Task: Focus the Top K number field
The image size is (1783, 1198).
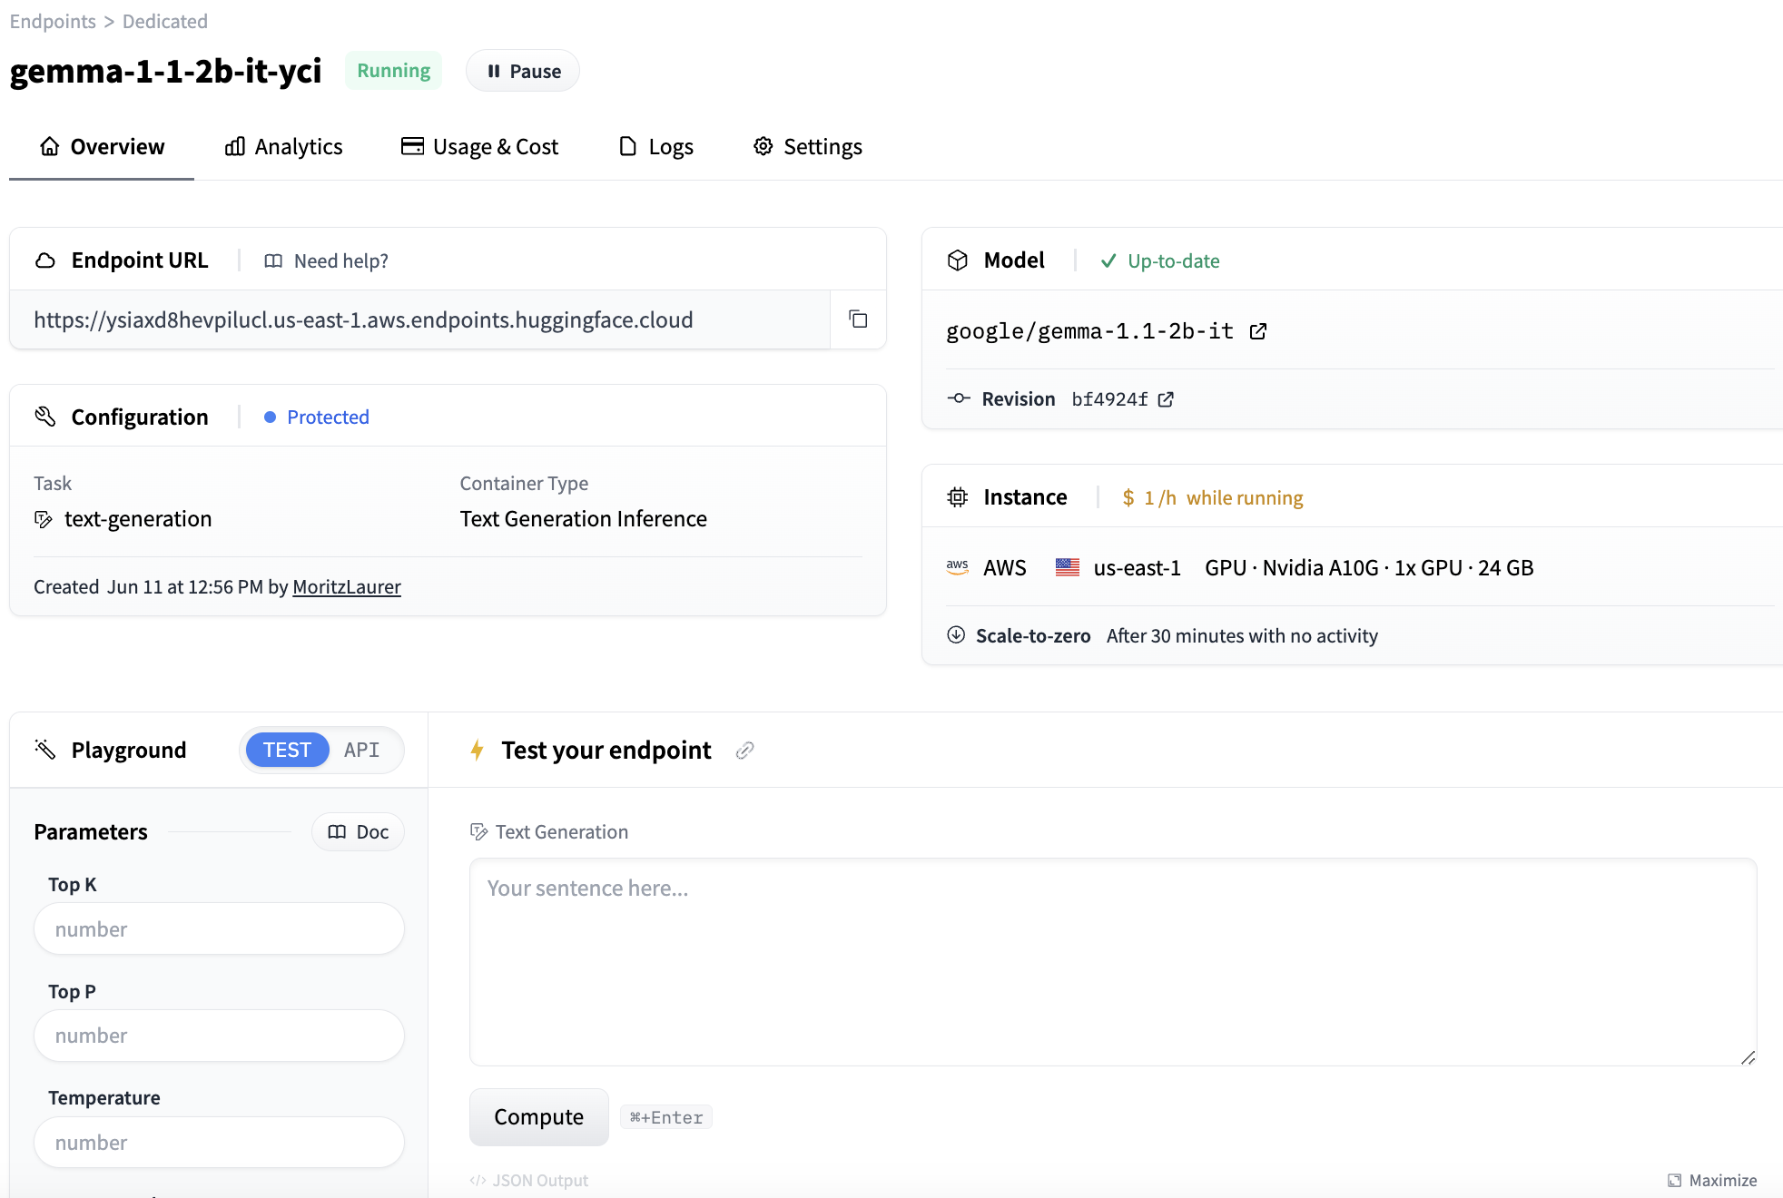Action: click(219, 929)
